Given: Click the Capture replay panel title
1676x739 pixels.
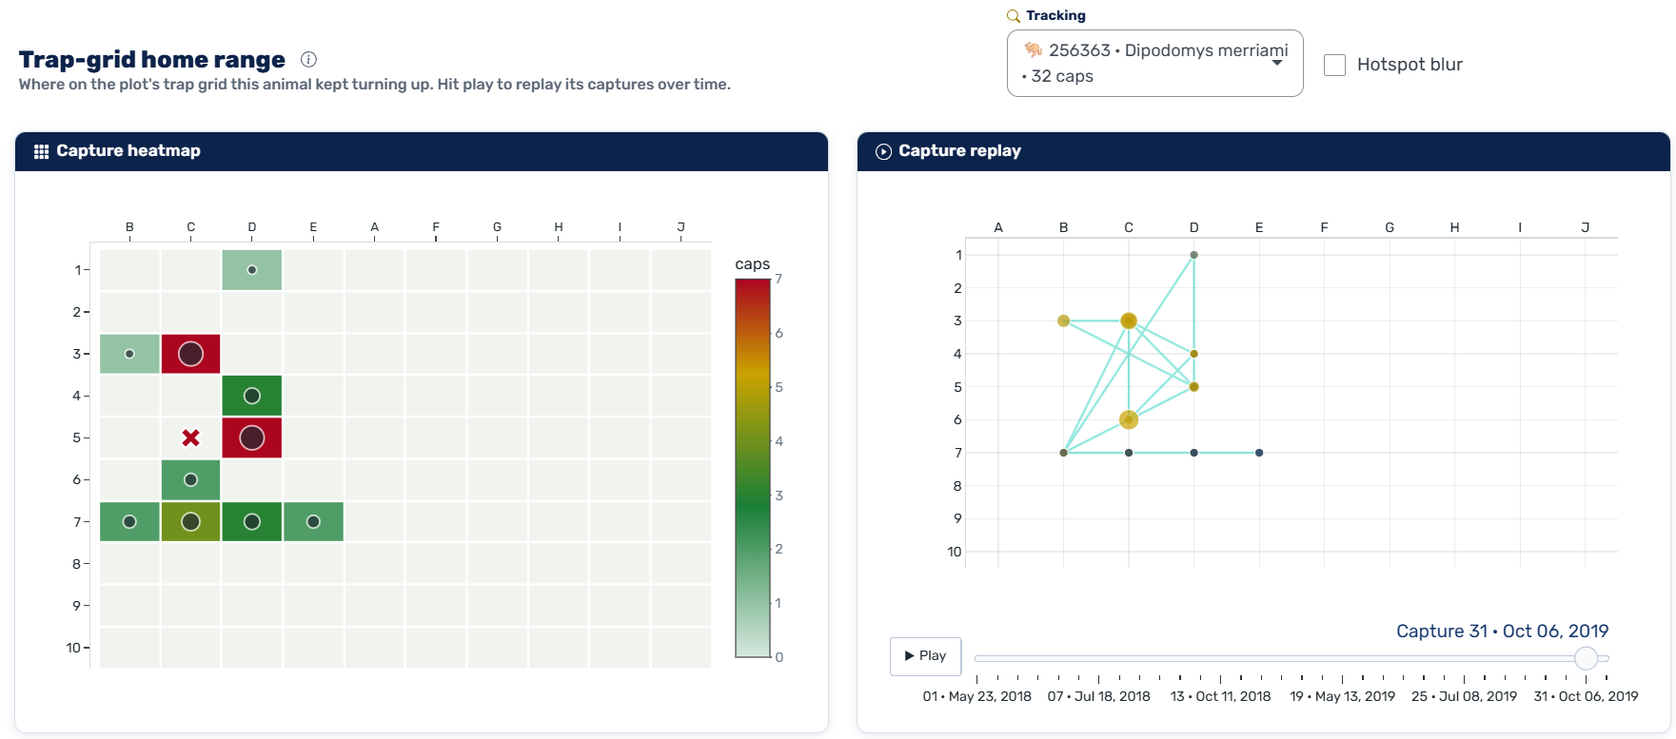Looking at the screenshot, I should coord(959,151).
